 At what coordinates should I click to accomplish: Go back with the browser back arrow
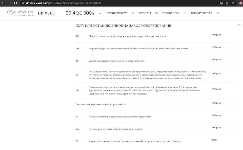click(x=3, y=3)
